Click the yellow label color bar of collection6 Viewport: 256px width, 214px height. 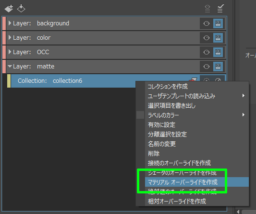click(x=9, y=81)
